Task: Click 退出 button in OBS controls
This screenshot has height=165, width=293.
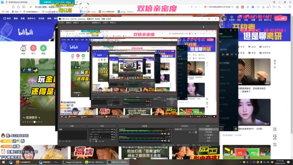Action: (208, 141)
